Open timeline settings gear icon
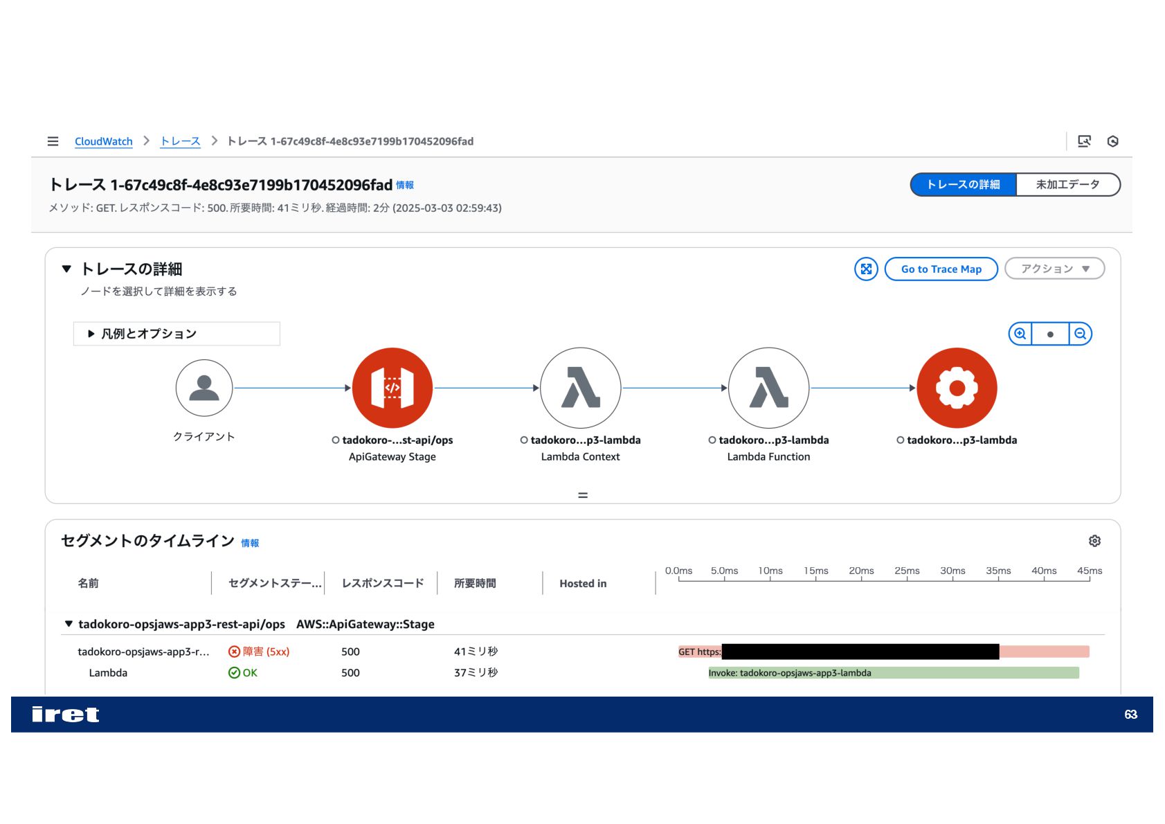 (1094, 541)
